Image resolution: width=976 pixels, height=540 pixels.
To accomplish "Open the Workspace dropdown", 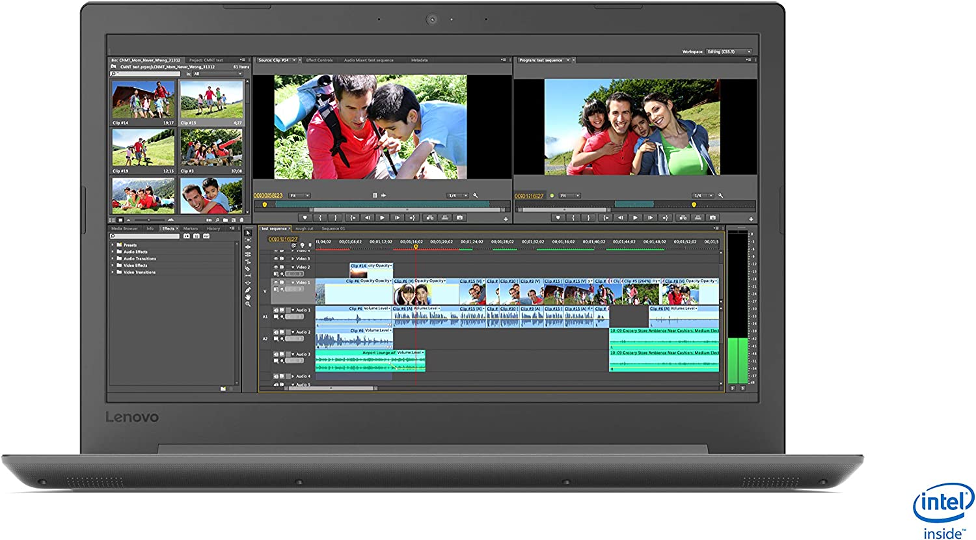I will [729, 51].
